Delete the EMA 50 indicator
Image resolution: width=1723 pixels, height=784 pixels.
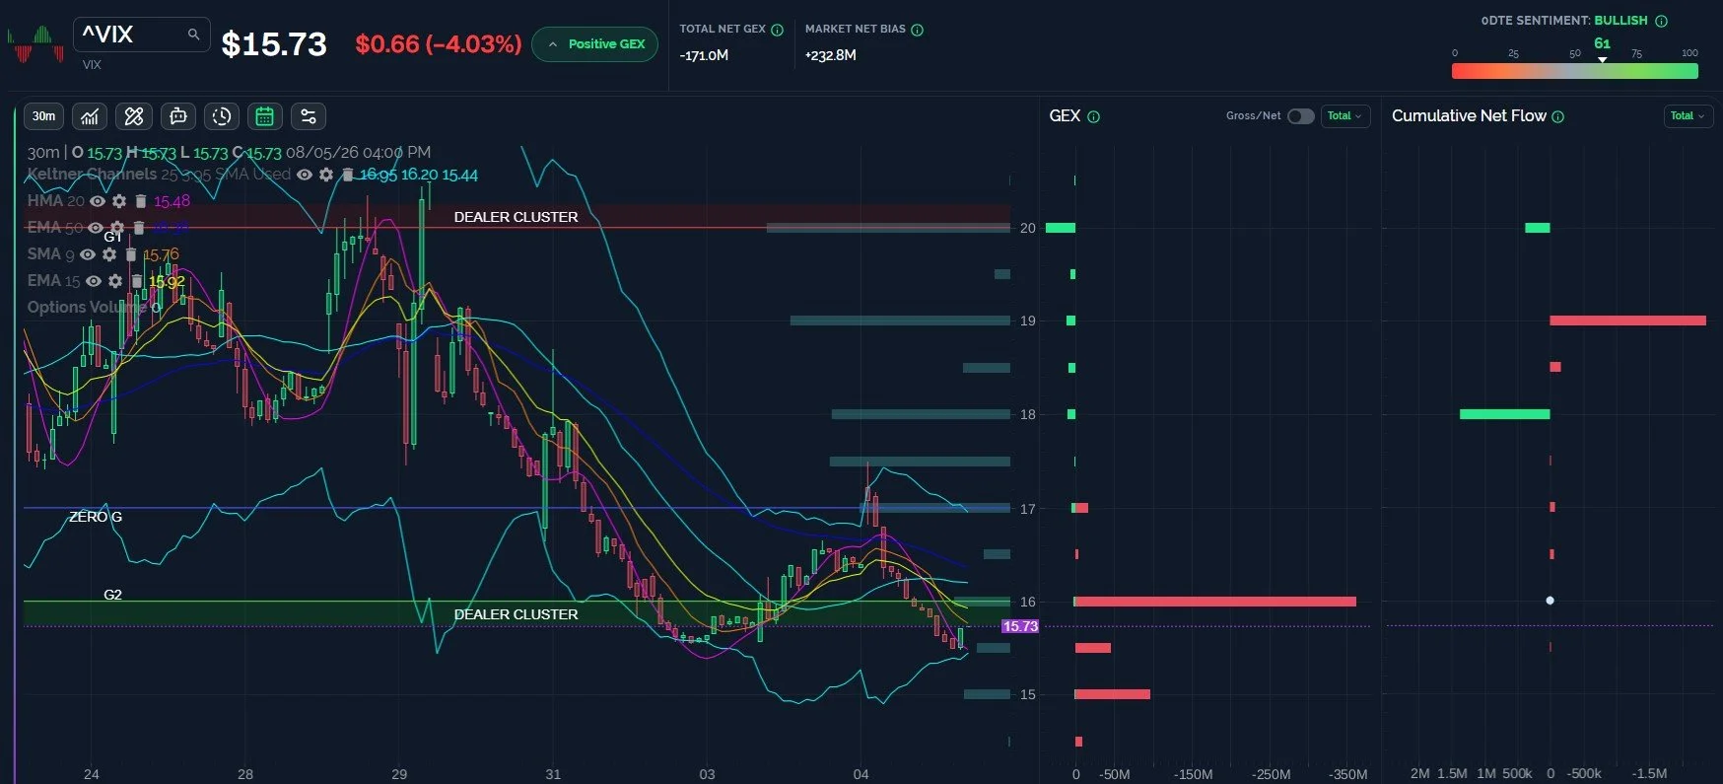pyautogui.click(x=139, y=228)
